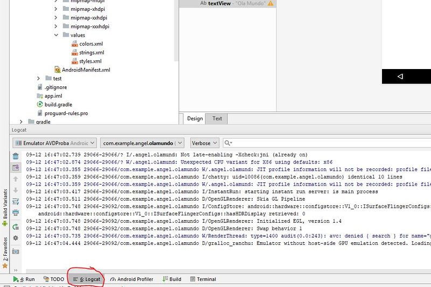Toggle scroll to end in logcat
The height and width of the screenshot is (287, 431).
tap(16, 167)
